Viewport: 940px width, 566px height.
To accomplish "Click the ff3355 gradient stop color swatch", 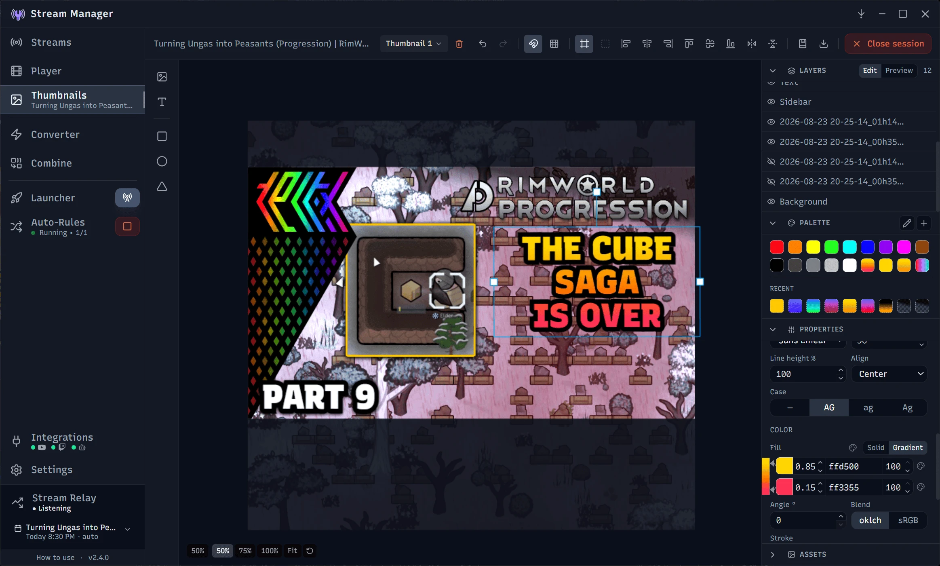I will pyautogui.click(x=784, y=487).
